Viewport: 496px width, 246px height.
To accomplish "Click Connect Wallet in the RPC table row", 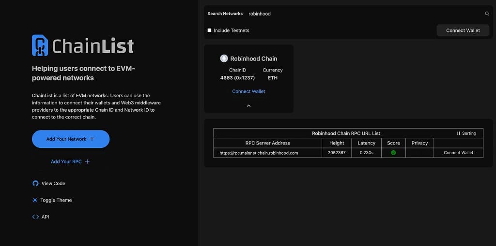I will (458, 153).
